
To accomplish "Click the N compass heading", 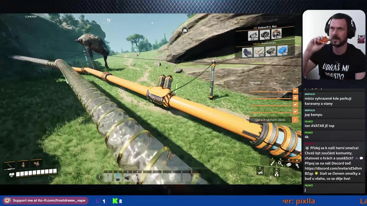I will coord(109,20).
